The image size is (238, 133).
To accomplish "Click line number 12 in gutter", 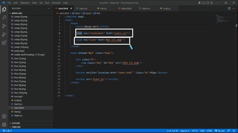I will pos(59,53).
